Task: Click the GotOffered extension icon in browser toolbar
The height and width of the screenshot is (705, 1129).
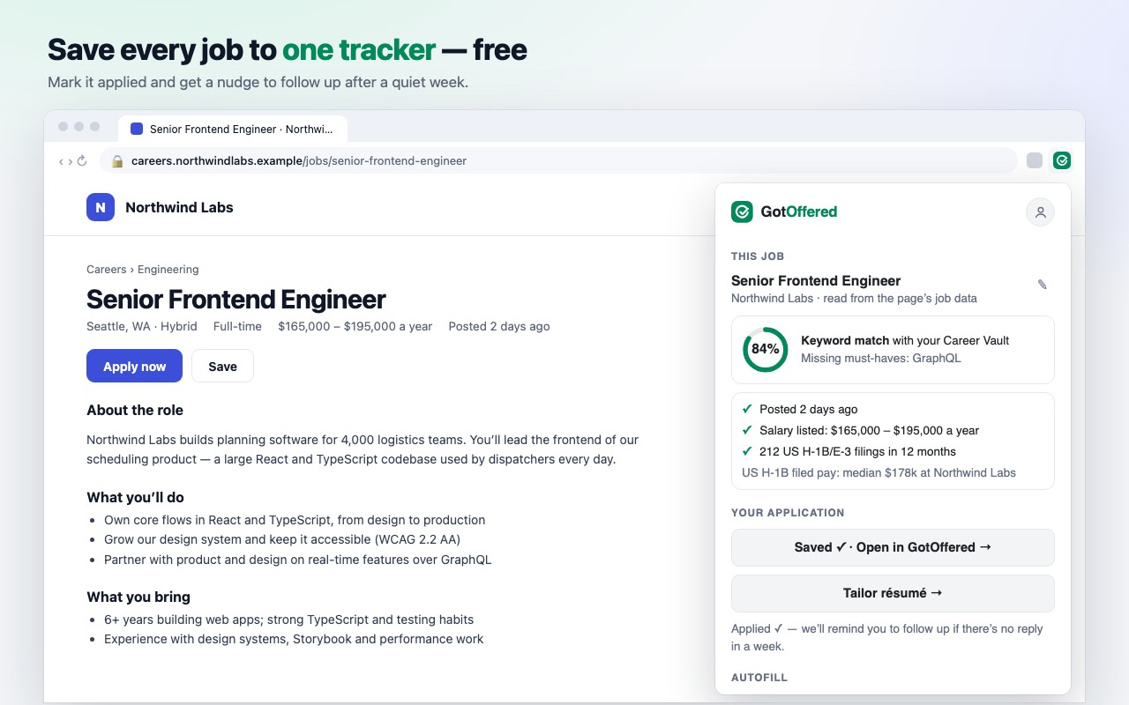Action: [x=1062, y=160]
